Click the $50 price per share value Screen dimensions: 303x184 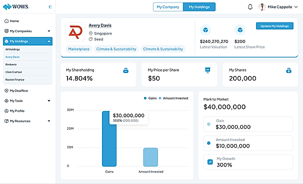[x=154, y=78]
